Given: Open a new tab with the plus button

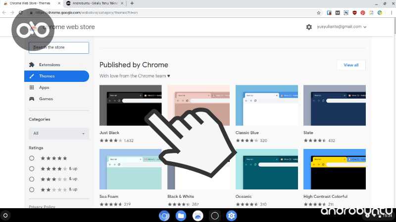Looking at the screenshot, I should pos(132,3).
